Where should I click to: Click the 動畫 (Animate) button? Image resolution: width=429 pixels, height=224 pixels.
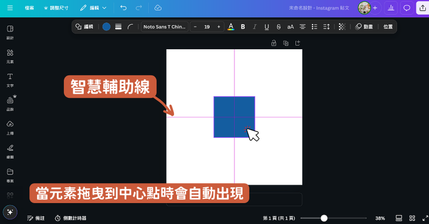365,27
